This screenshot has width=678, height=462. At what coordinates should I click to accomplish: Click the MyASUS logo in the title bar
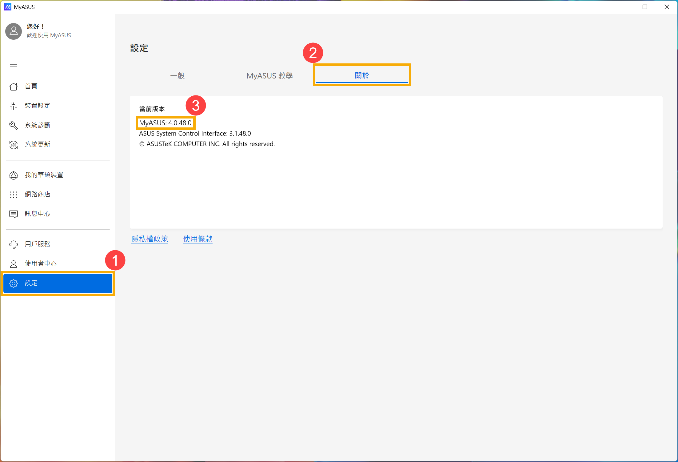[x=7, y=7]
